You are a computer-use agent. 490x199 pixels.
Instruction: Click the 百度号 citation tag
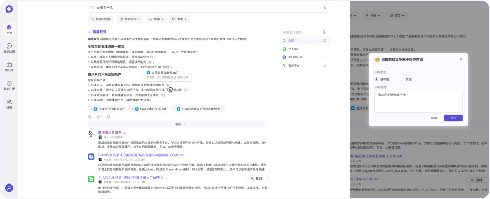click(x=166, y=67)
